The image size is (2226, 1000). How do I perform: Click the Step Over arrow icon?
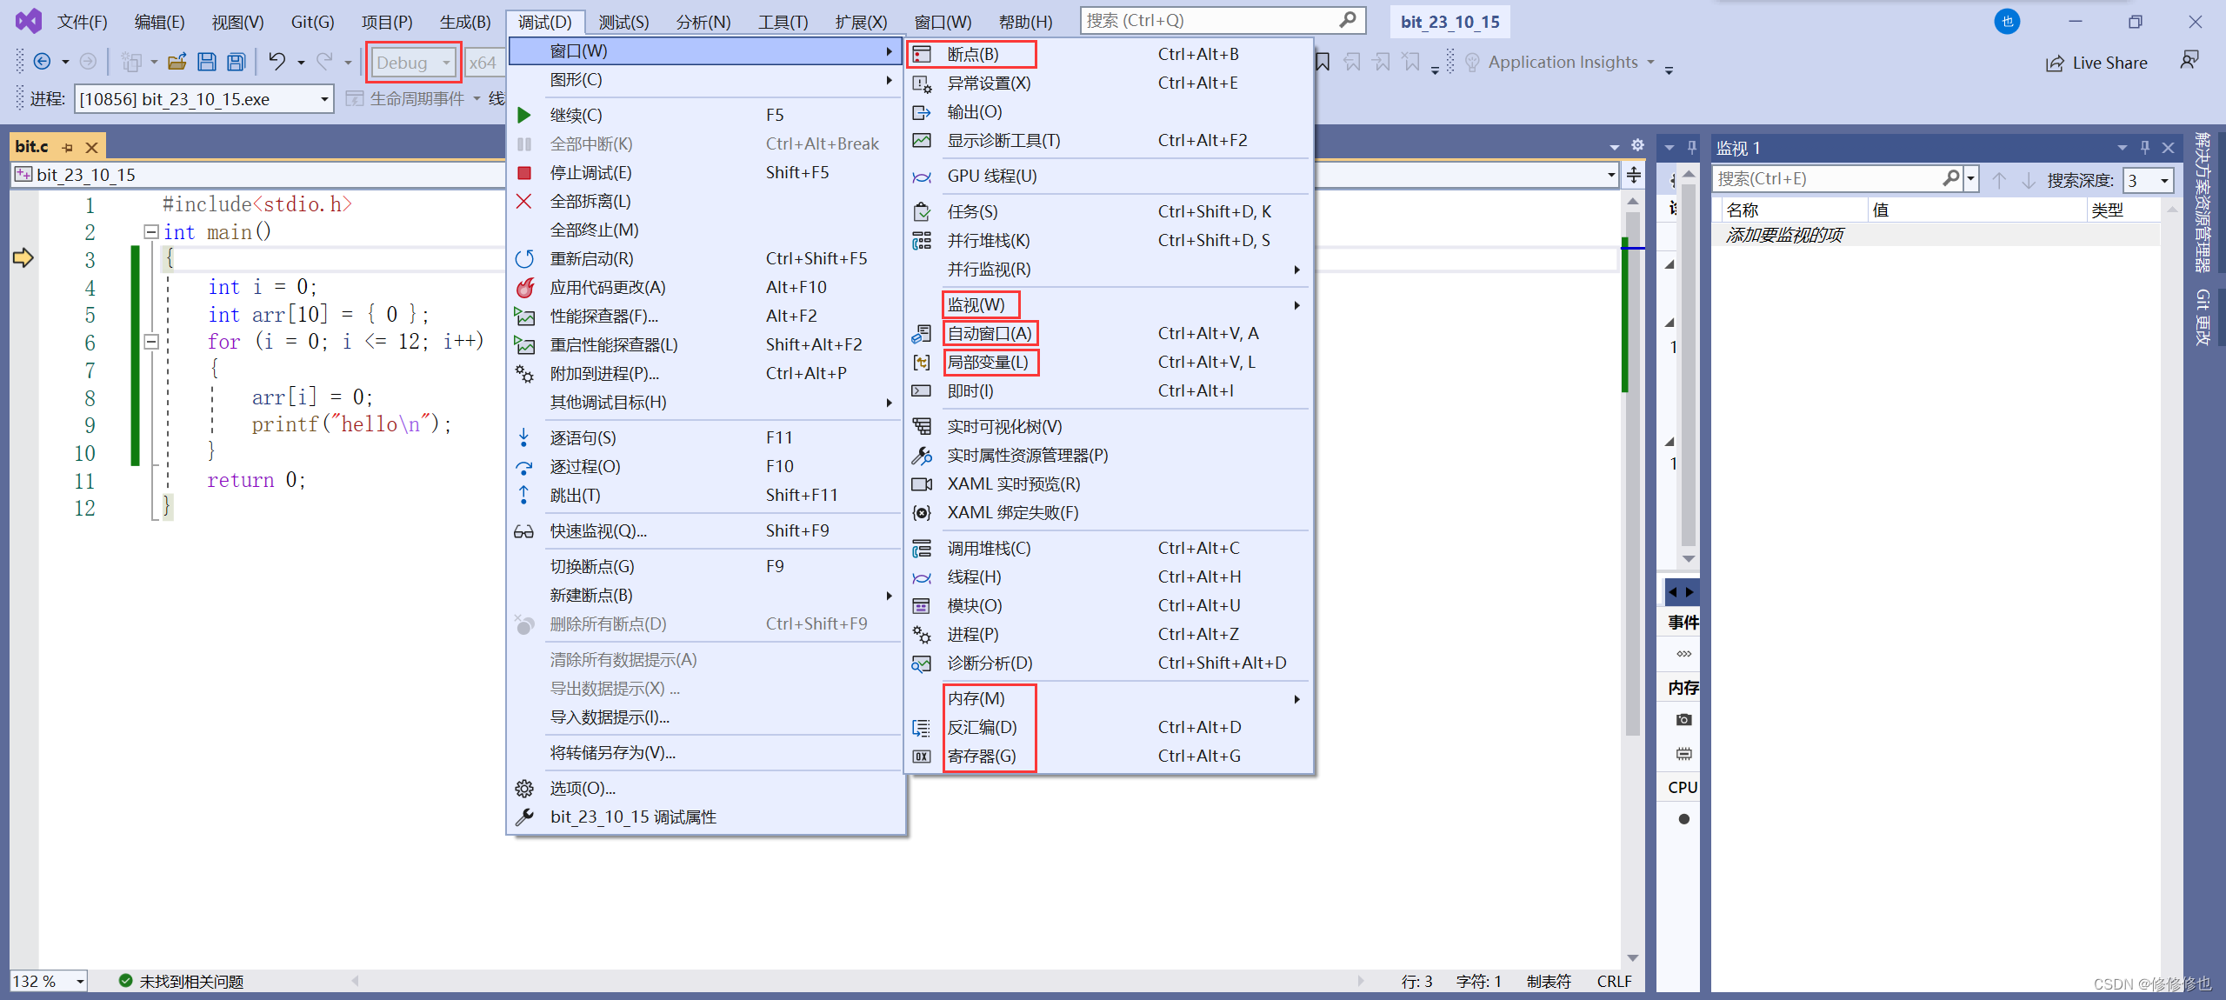[x=524, y=466]
